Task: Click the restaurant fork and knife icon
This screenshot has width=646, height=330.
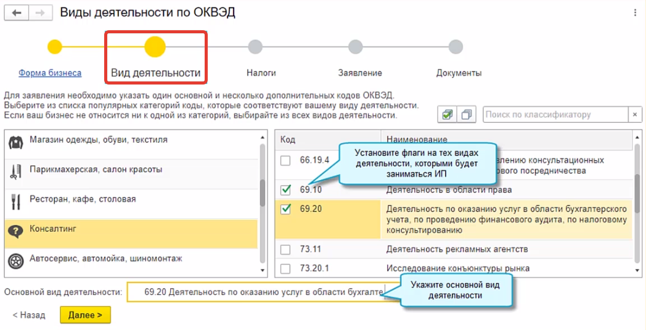Action: coord(15,202)
